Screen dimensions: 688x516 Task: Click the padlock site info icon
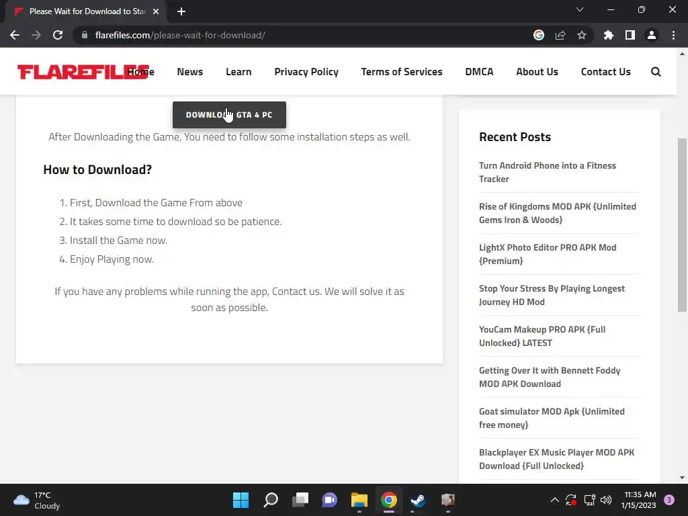(x=85, y=35)
